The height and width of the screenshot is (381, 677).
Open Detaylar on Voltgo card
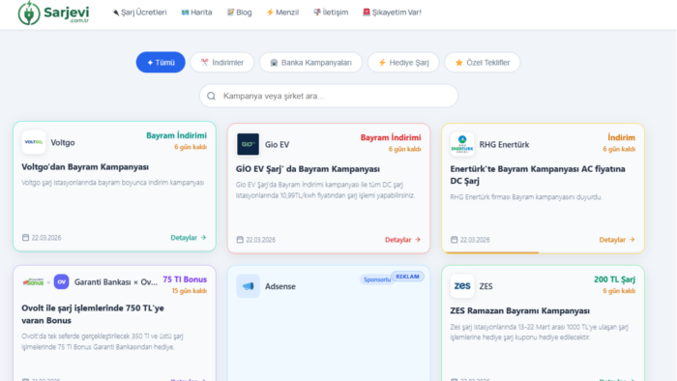[x=189, y=237]
